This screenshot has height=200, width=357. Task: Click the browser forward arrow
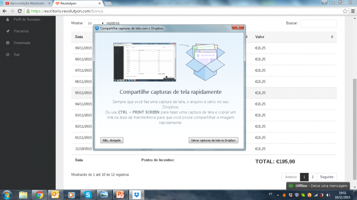tap(12, 11)
